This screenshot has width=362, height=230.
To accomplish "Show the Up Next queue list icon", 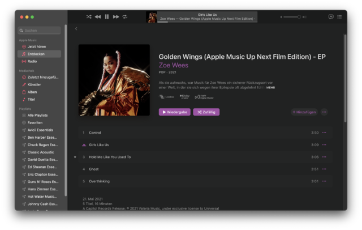I will (339, 16).
